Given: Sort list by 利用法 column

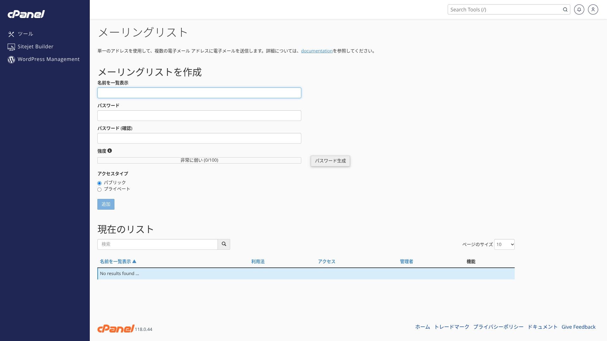Looking at the screenshot, I should tap(258, 261).
